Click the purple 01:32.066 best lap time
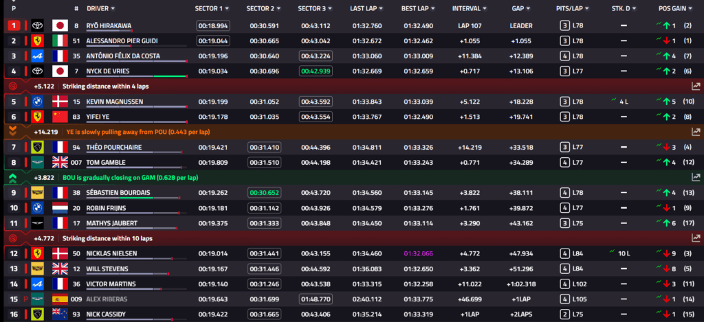 click(419, 253)
